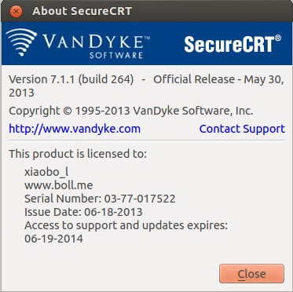Click the Issue Date 06-18-2013 line
The image size is (293, 292).
(x=83, y=212)
